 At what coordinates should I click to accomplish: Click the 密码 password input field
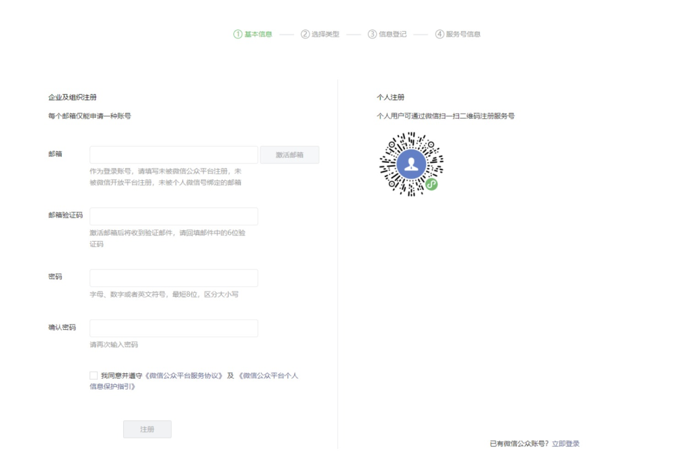coord(173,277)
